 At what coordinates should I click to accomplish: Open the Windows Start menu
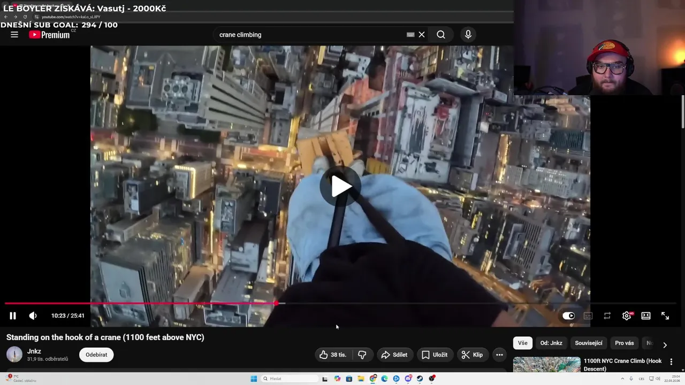pyautogui.click(x=254, y=379)
